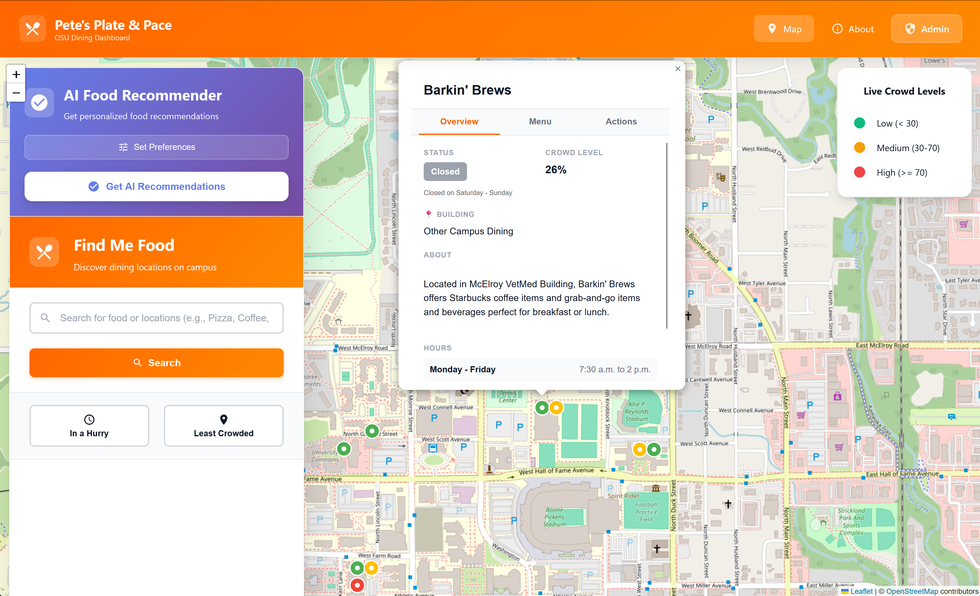Select the Overview tab

pos(459,122)
